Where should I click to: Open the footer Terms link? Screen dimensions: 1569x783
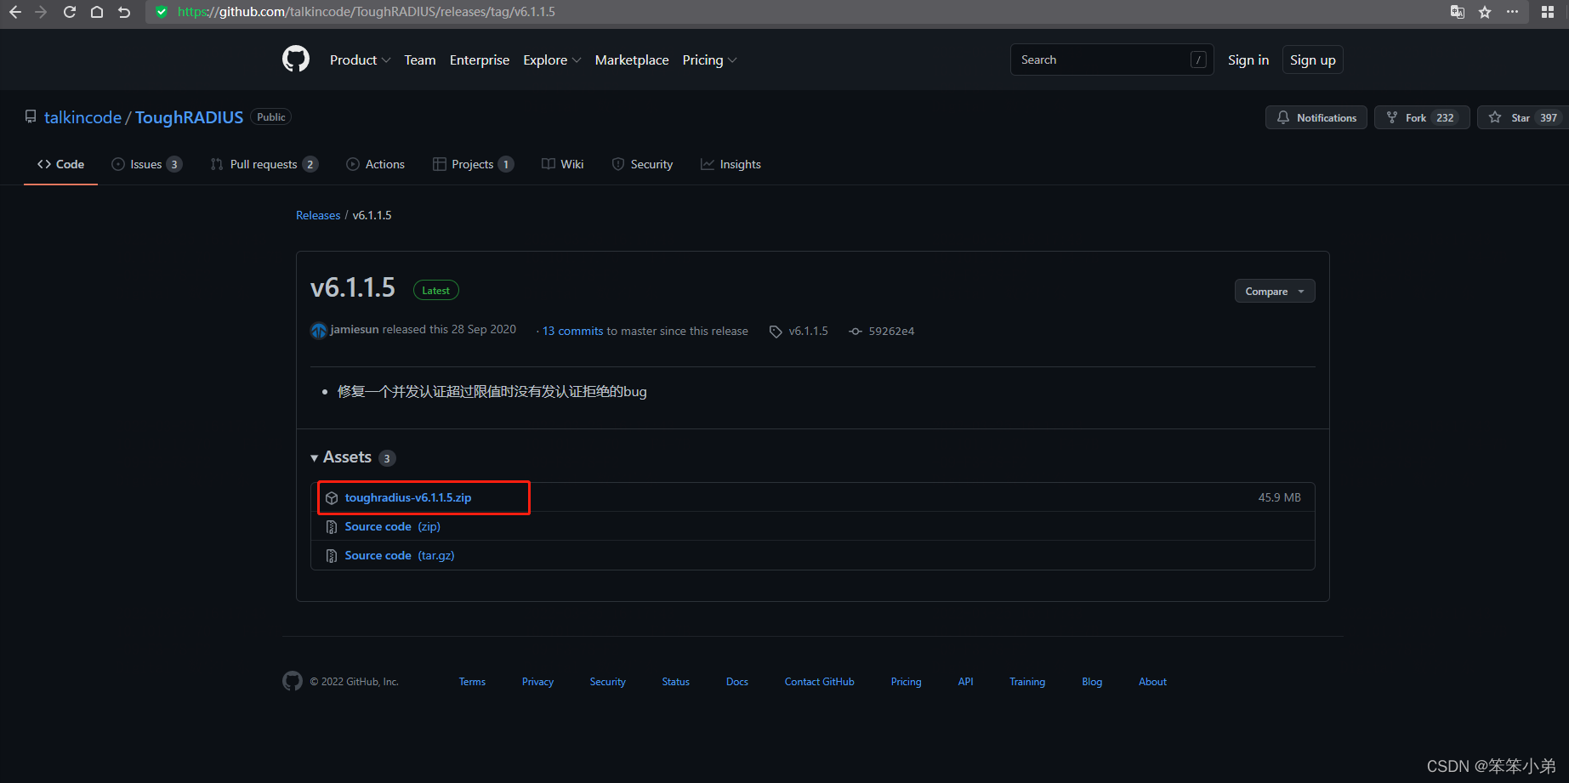click(x=472, y=682)
